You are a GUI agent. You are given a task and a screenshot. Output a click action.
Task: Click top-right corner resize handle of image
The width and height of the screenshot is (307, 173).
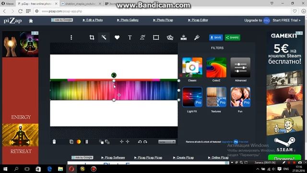179,81
